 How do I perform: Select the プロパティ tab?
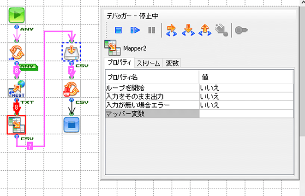[119, 63]
